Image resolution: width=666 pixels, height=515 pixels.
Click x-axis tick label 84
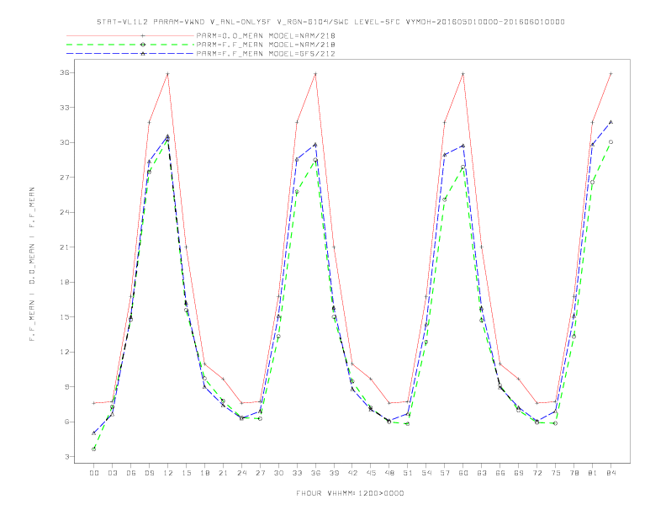[610, 473]
